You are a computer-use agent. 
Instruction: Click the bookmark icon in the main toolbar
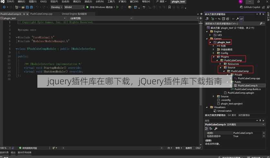click(169, 7)
